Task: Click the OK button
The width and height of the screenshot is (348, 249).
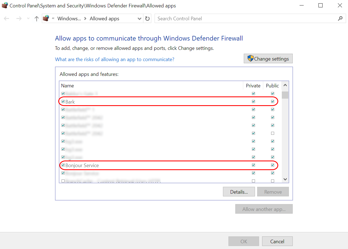Action: (x=244, y=241)
